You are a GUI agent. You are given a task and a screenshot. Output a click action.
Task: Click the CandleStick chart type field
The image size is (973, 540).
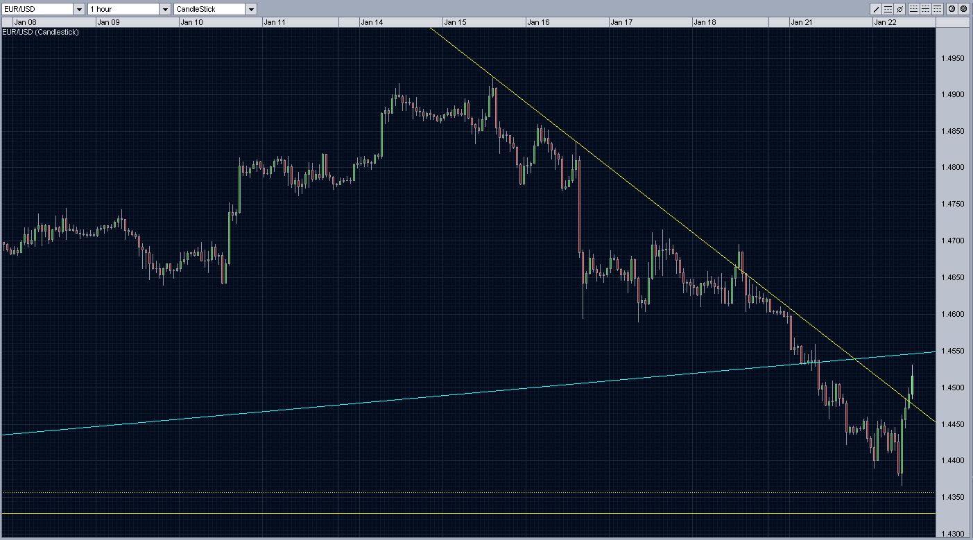[209, 10]
